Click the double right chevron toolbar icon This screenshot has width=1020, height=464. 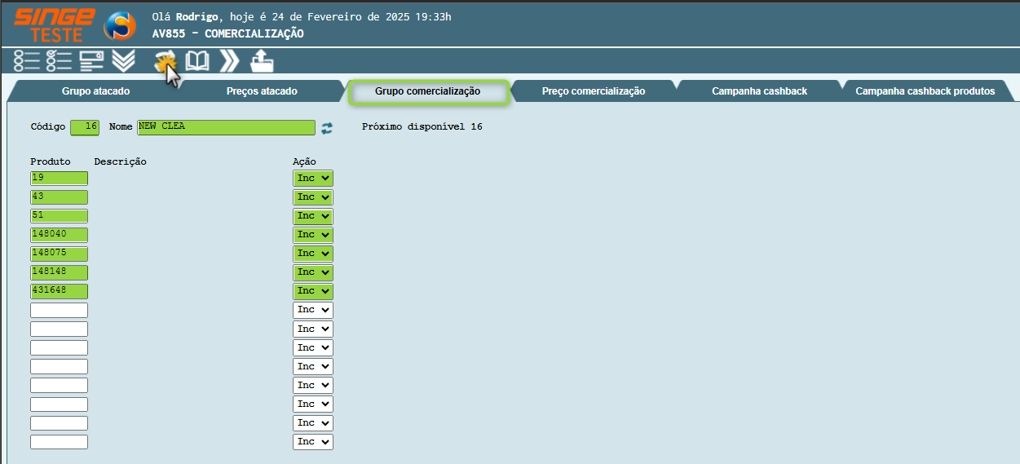[229, 61]
